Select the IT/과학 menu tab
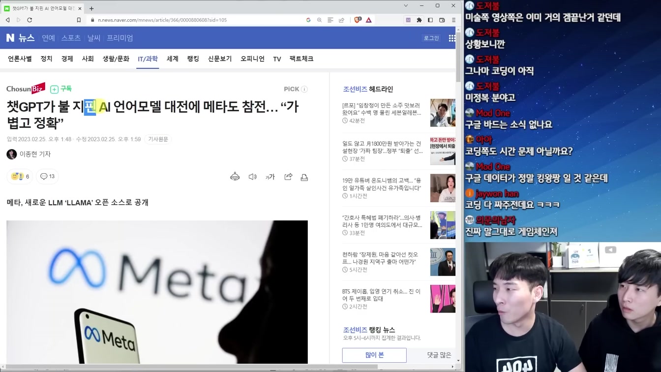Screen dimensions: 661x372 pos(148,59)
